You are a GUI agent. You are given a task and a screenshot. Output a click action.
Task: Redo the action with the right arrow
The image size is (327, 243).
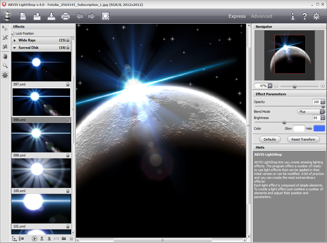pyautogui.click(x=91, y=16)
